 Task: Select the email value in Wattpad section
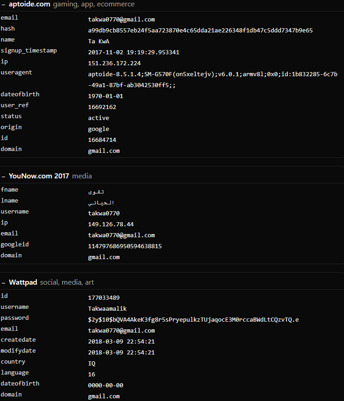121,331
